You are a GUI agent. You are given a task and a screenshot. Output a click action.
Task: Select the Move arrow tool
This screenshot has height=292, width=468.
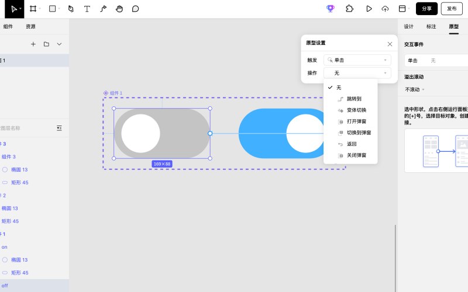click(x=14, y=9)
